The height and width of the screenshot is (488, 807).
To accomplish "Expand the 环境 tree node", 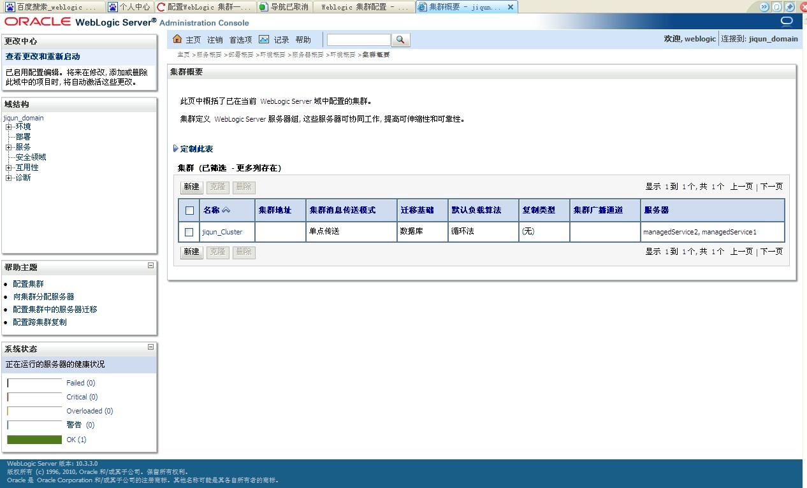I will [9, 127].
